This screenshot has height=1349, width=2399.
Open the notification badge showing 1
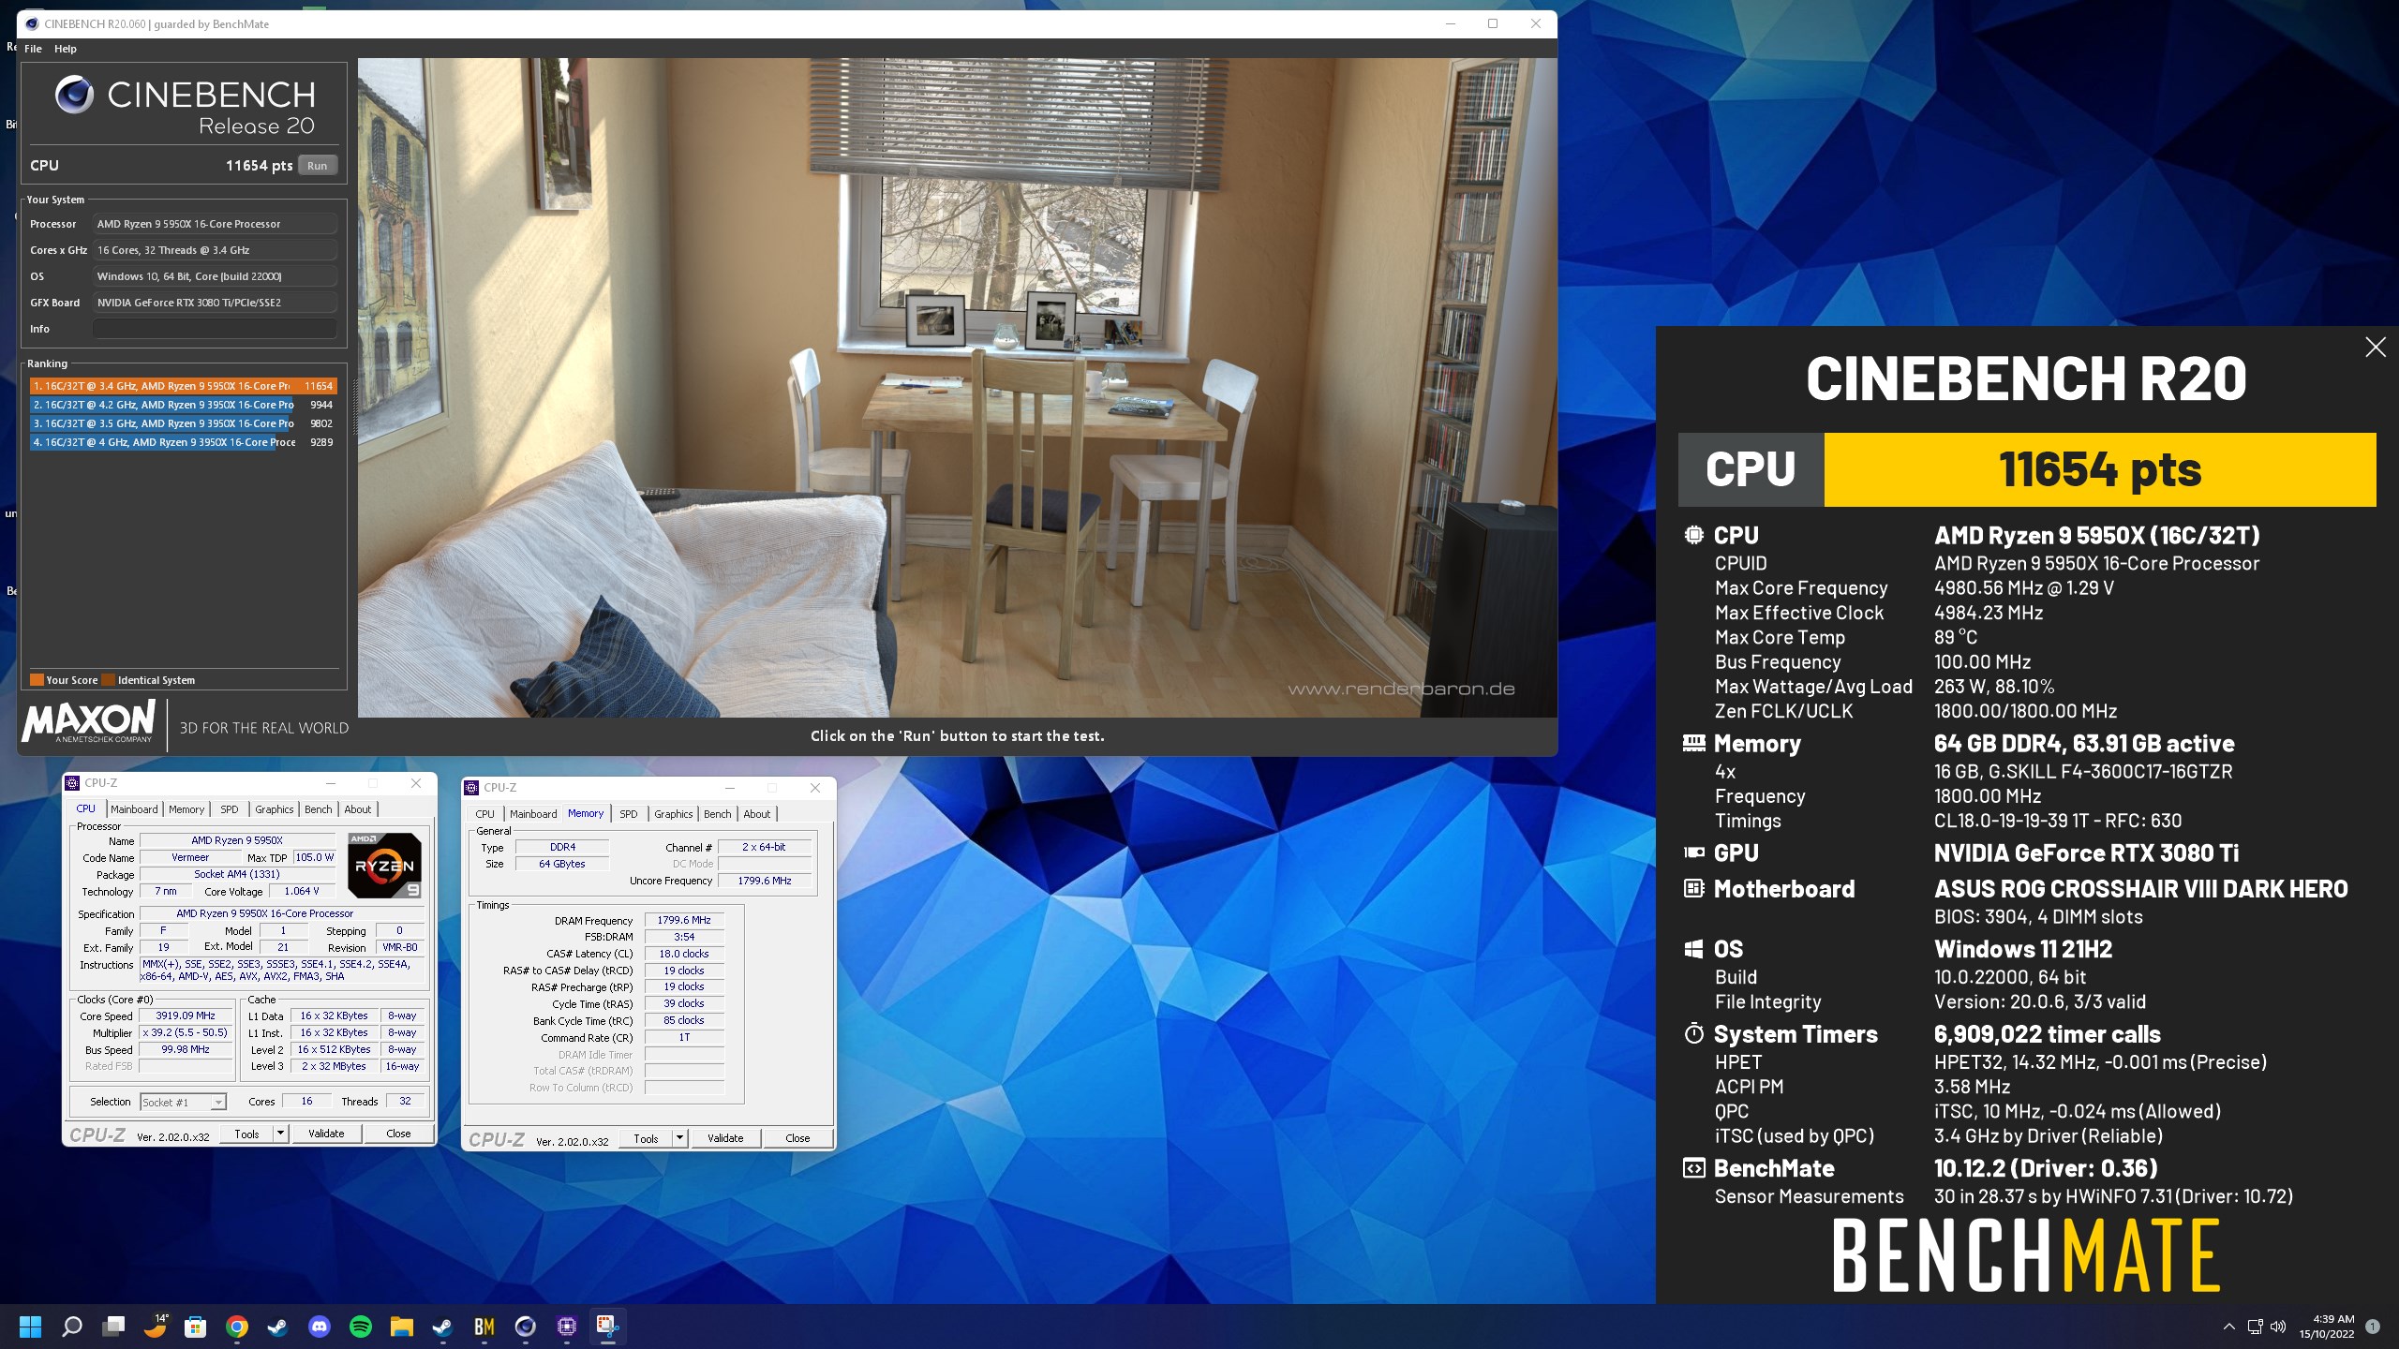click(2372, 1327)
